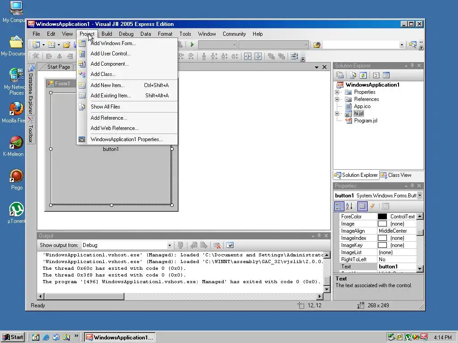Expand the References node in Solution Explorer
Screen dimensions: 458x343
click(x=337, y=99)
